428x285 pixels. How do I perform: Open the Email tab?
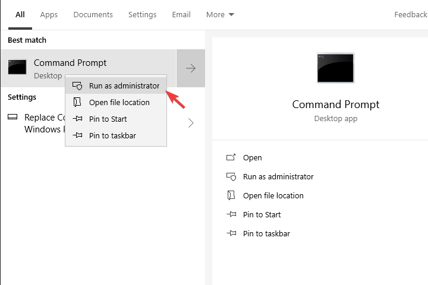click(181, 14)
